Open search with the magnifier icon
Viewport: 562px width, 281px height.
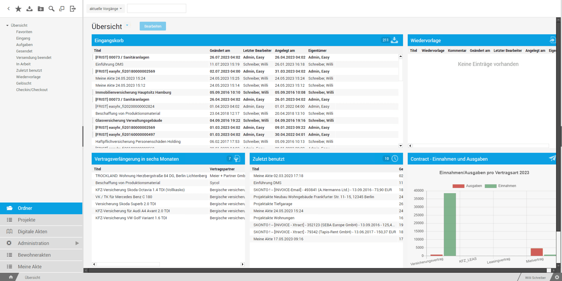pos(52,9)
